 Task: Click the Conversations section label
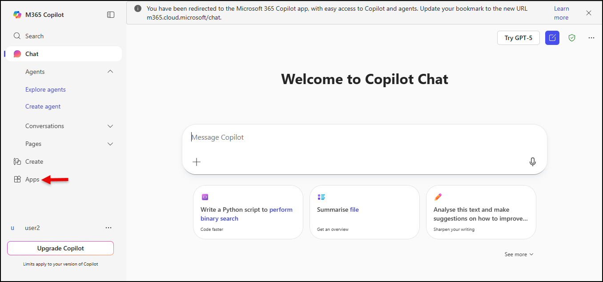coord(44,126)
